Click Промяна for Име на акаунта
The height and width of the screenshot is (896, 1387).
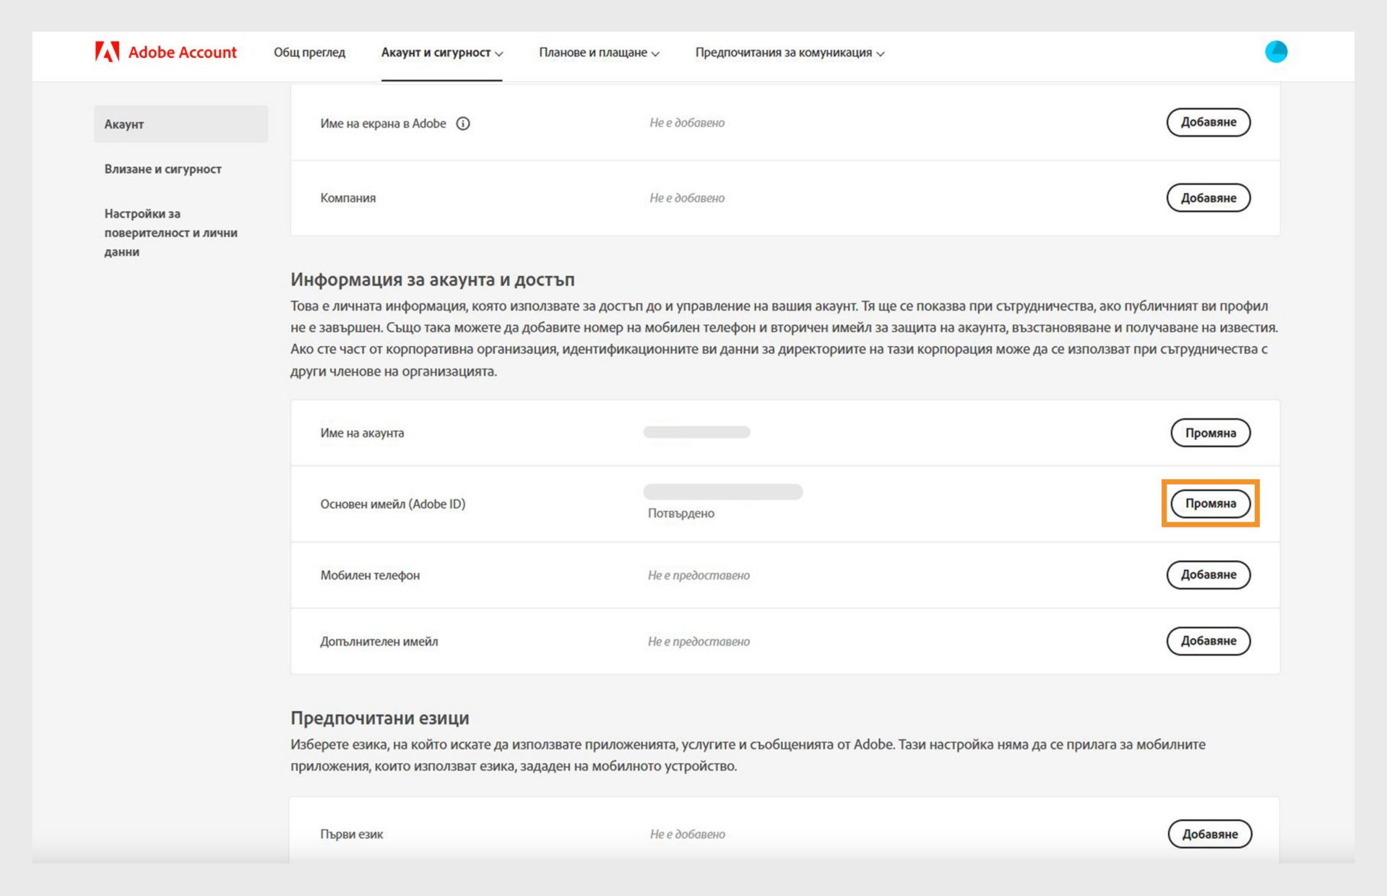[1210, 433]
